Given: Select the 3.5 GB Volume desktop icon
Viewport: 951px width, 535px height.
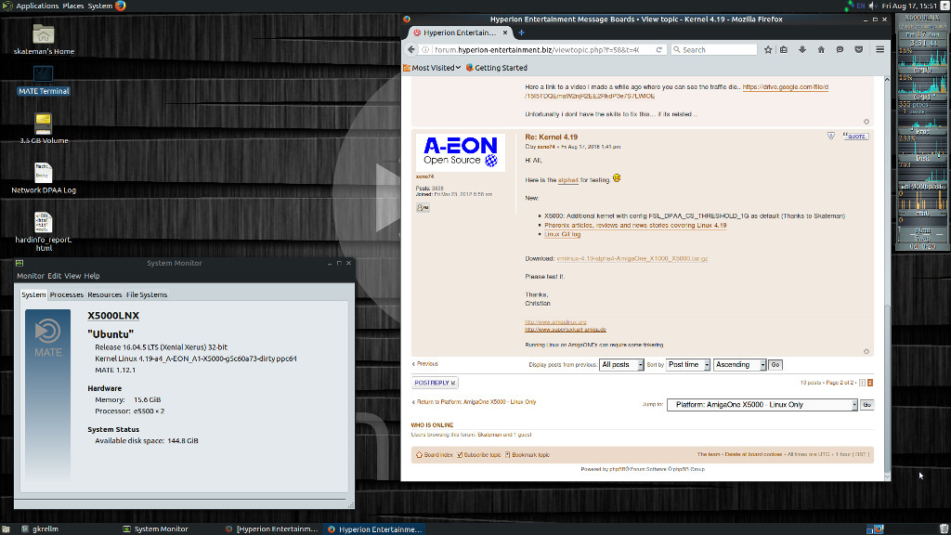Looking at the screenshot, I should tap(43, 128).
